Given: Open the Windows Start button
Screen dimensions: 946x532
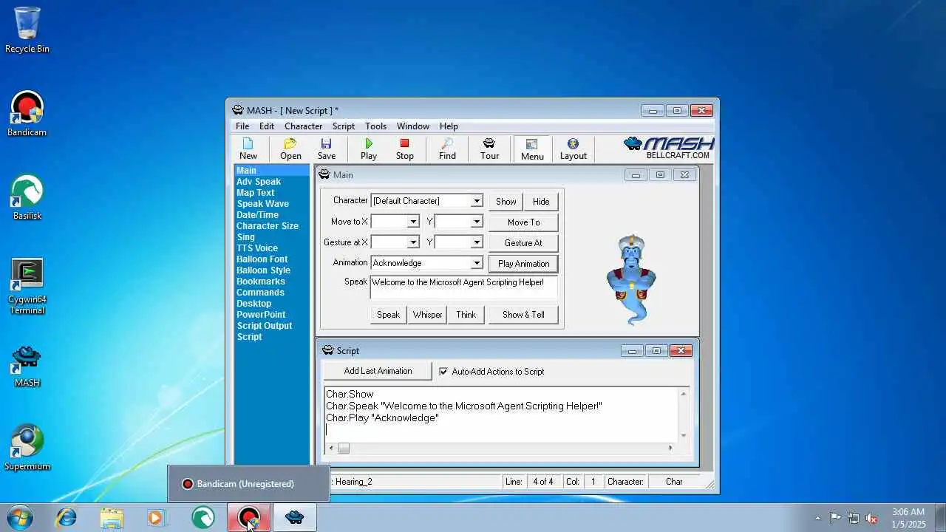Looking at the screenshot, I should click(x=20, y=517).
